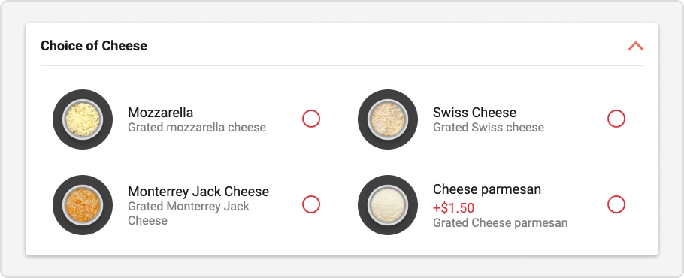Click the Grated Monterrey Jack Cheese description
The image size is (684, 278).
click(x=189, y=213)
